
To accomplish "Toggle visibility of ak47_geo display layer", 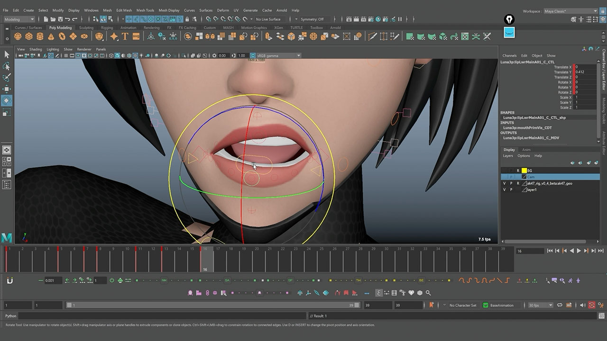I will 504,183.
